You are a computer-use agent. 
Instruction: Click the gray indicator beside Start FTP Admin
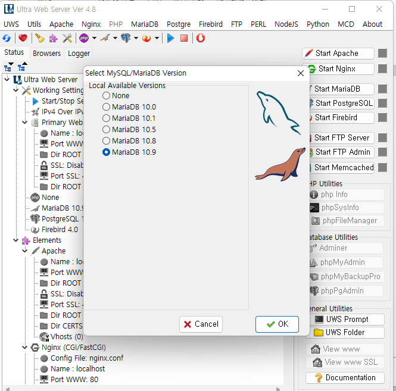[x=382, y=152]
